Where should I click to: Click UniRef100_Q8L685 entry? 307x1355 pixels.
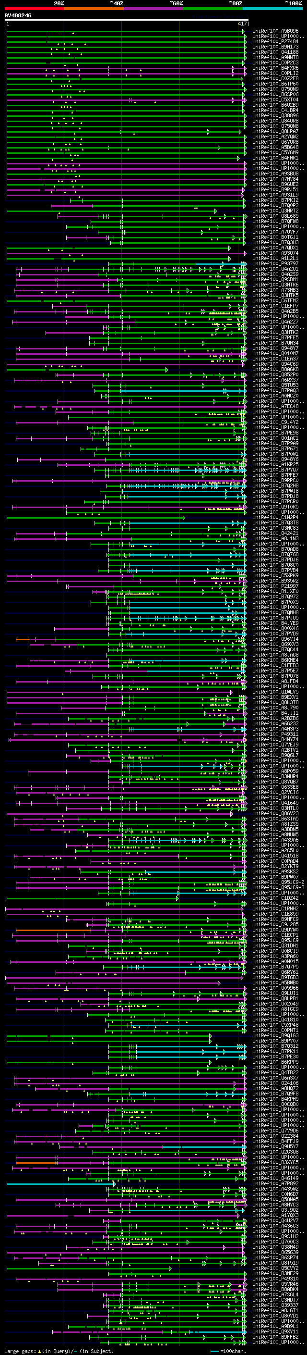pyautogui.click(x=275, y=216)
